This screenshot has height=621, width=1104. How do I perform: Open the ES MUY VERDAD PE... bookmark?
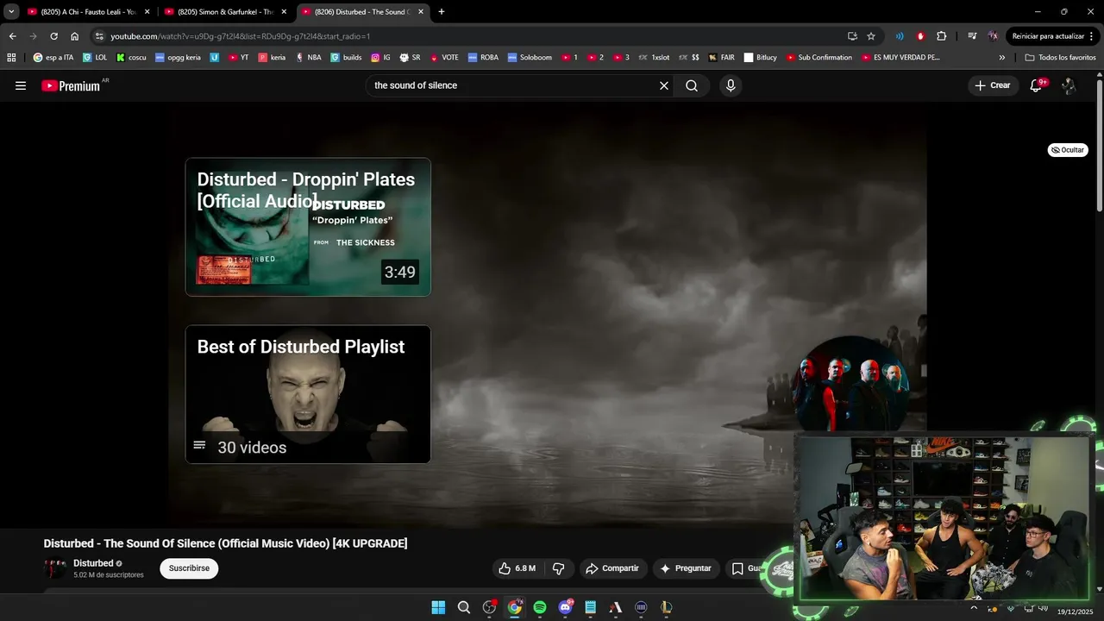(900, 58)
